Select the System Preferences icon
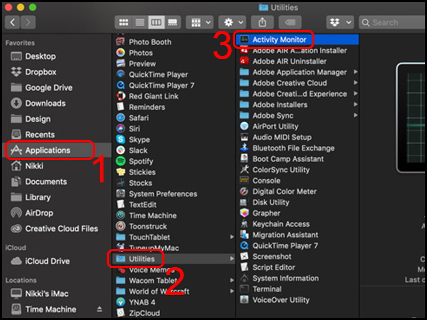 [121, 194]
